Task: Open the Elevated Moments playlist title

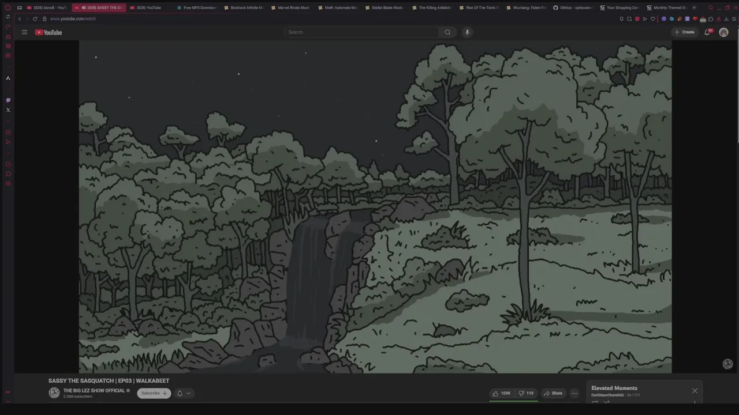Action: (x=614, y=388)
